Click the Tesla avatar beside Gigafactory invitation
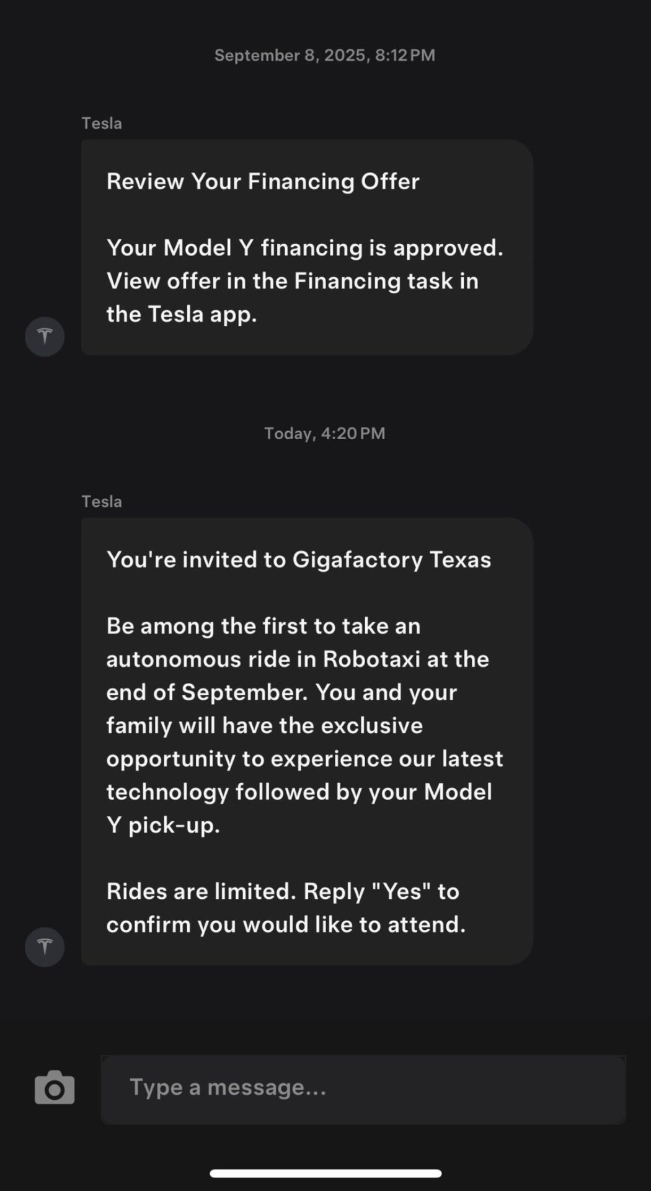 45,947
